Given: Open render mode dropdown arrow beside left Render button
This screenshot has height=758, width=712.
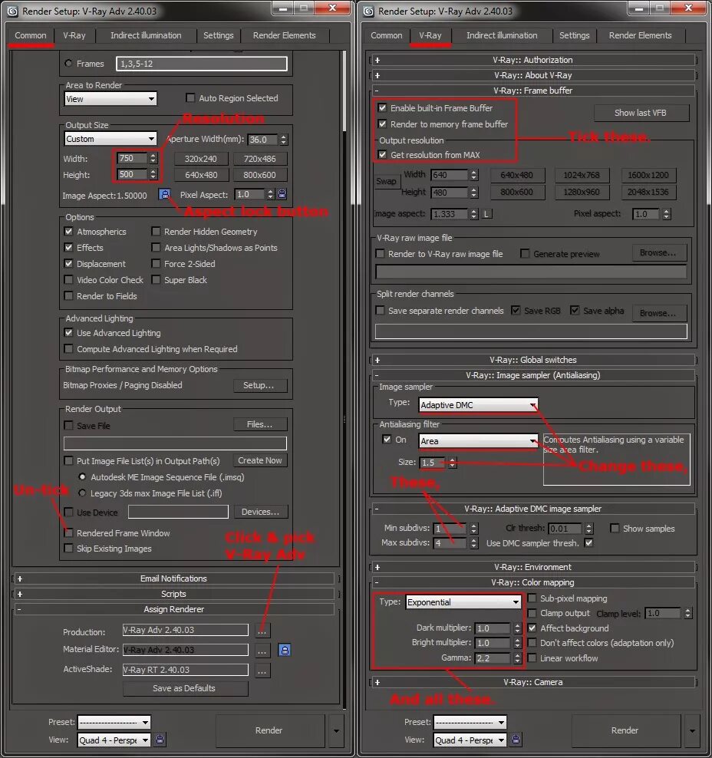Looking at the screenshot, I should point(336,731).
